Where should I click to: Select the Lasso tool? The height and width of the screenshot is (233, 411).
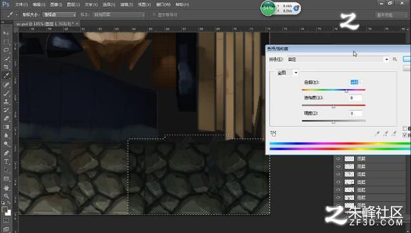6,50
